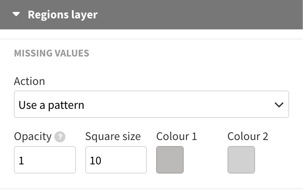Open the Colour 2 swatch picker
Image resolution: width=303 pixels, height=191 pixels.
pyautogui.click(x=241, y=160)
